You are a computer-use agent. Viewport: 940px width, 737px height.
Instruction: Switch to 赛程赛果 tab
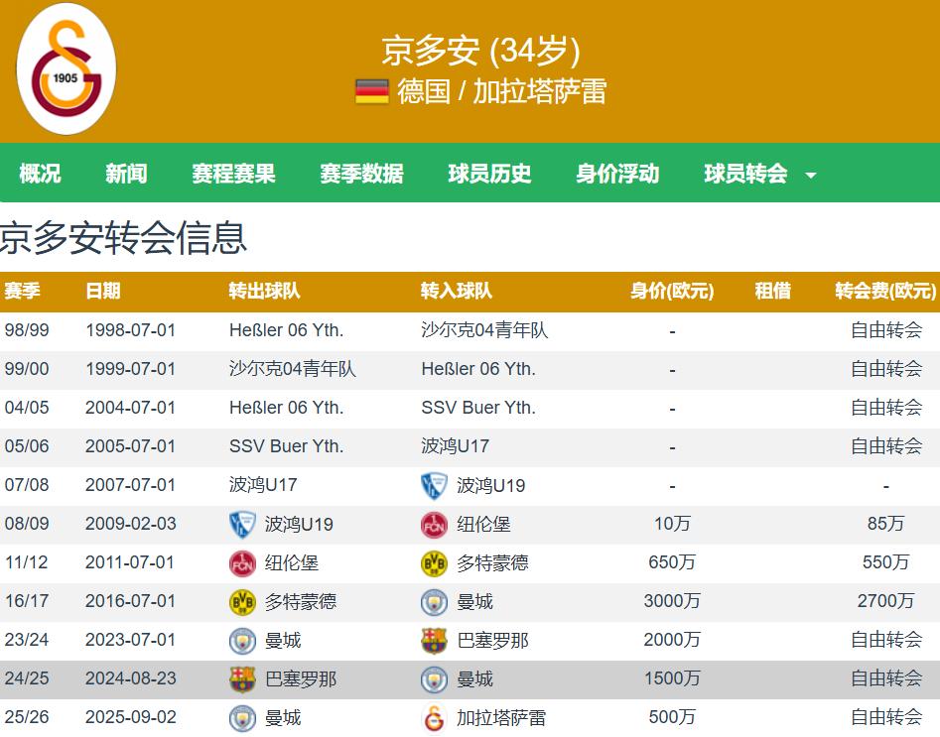coord(233,174)
